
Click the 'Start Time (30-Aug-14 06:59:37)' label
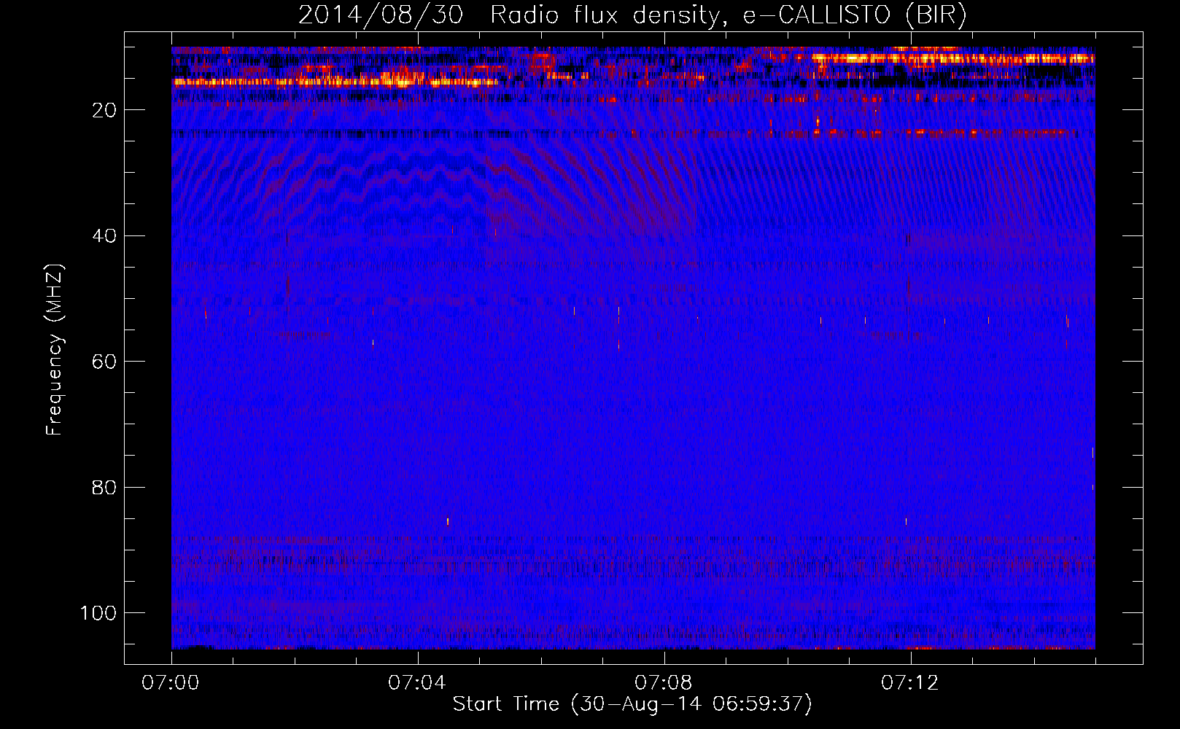pos(632,704)
